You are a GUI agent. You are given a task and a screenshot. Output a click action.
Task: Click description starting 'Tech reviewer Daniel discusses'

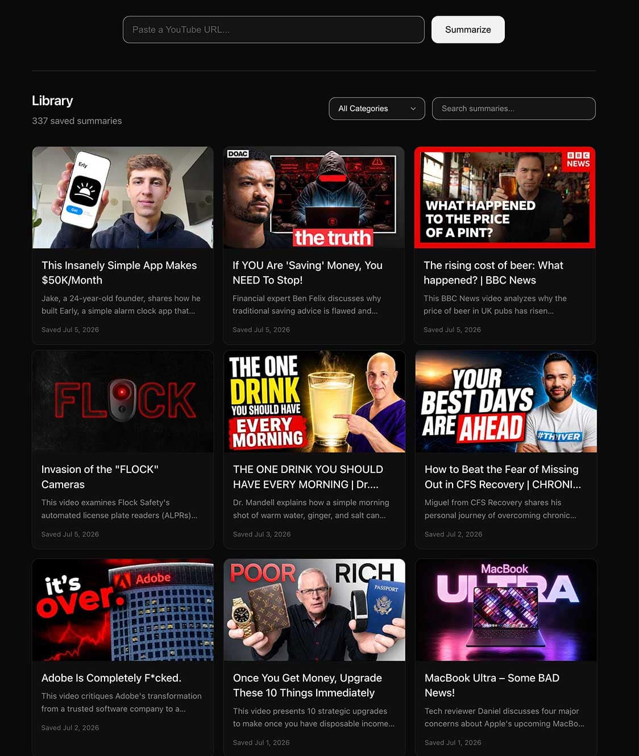pos(504,717)
